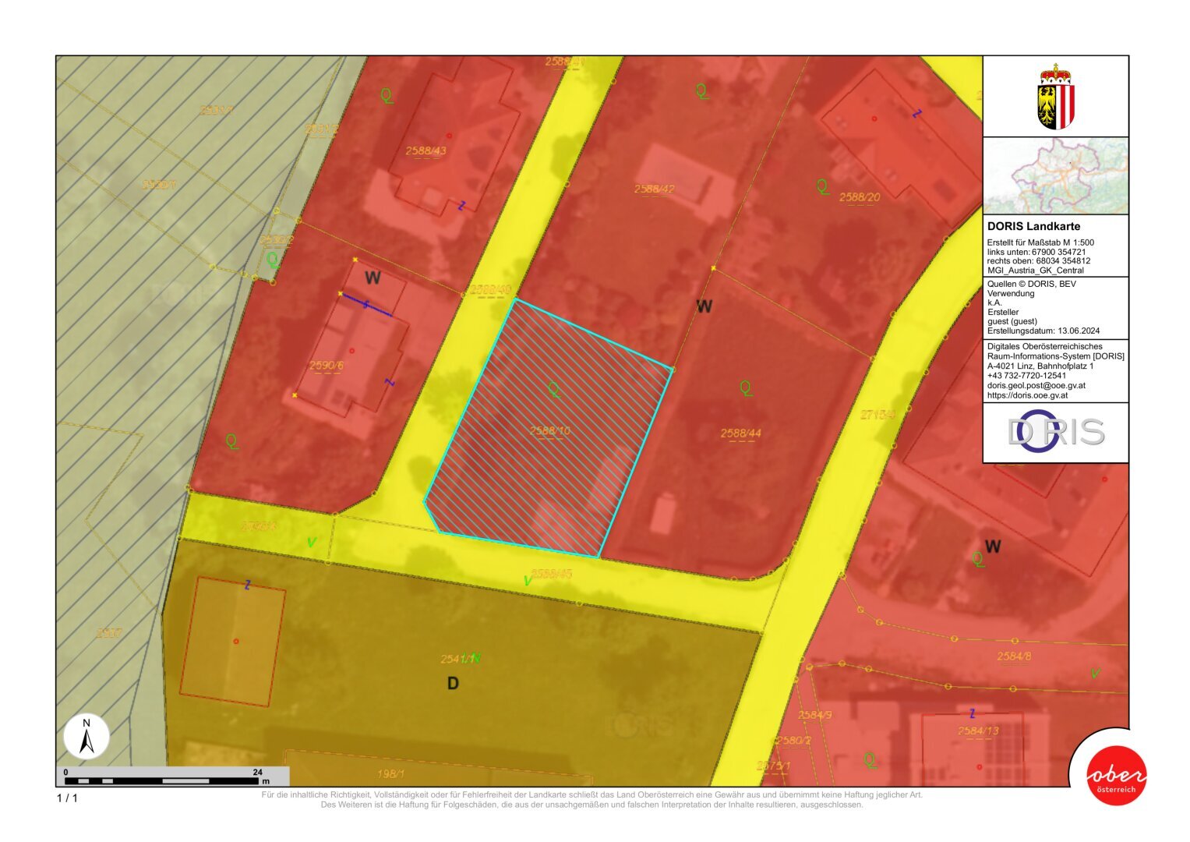Click the D zoning letter
The height and width of the screenshot is (842, 1190).
pyautogui.click(x=452, y=684)
